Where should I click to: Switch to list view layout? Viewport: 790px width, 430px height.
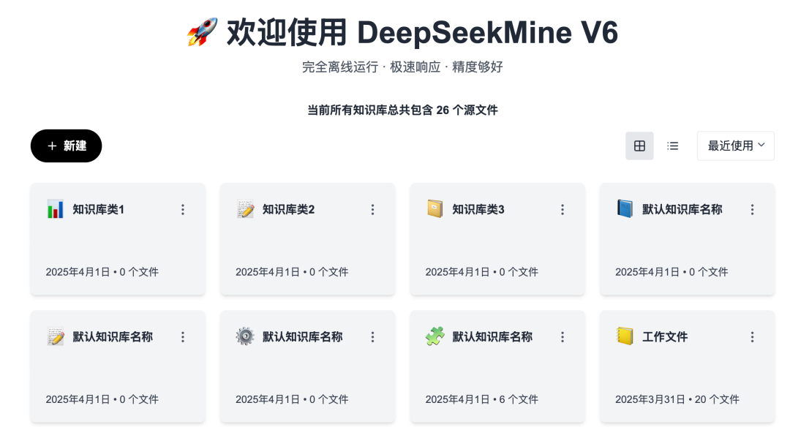pos(673,146)
